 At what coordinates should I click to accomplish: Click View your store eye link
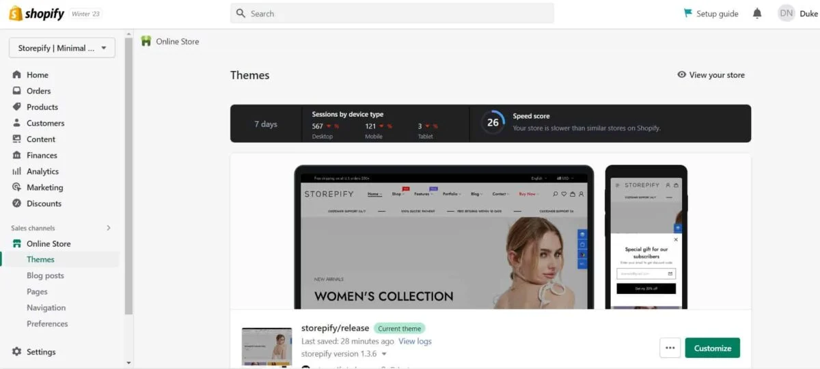coord(711,75)
